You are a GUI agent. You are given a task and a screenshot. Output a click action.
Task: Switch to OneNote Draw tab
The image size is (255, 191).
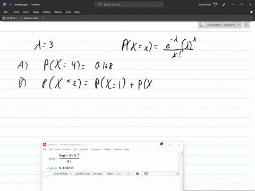point(36,12)
